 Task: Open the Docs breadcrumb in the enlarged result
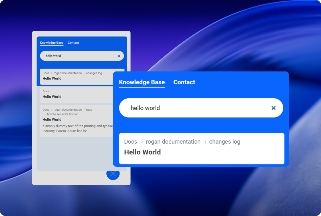pyautogui.click(x=130, y=142)
